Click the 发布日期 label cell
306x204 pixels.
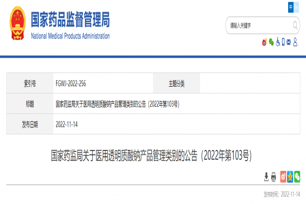click(x=30, y=124)
